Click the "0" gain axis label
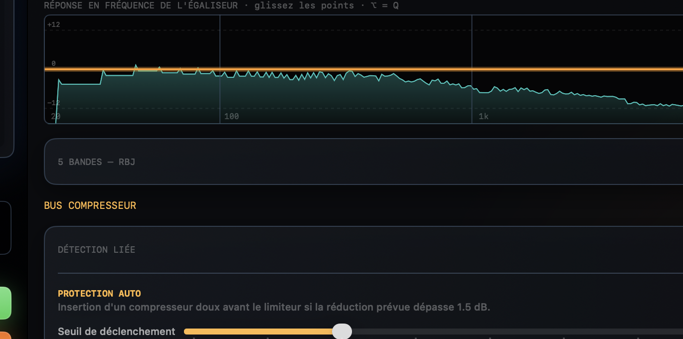This screenshot has height=339, width=683. pyautogui.click(x=53, y=64)
